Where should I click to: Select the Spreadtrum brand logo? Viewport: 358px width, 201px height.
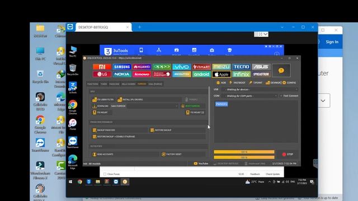tap(261, 74)
